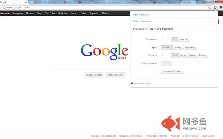Expand the Mais dropdown in Google bar
223x139 pixels.
(x=105, y=13)
